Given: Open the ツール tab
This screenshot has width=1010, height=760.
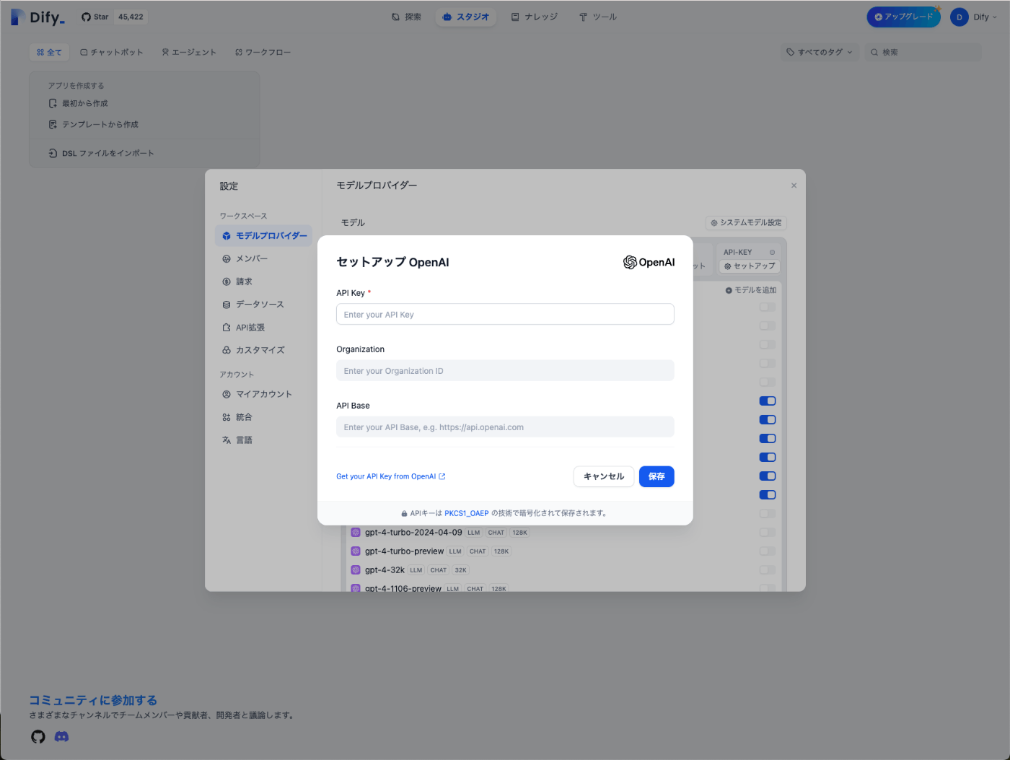Looking at the screenshot, I should click(x=597, y=17).
